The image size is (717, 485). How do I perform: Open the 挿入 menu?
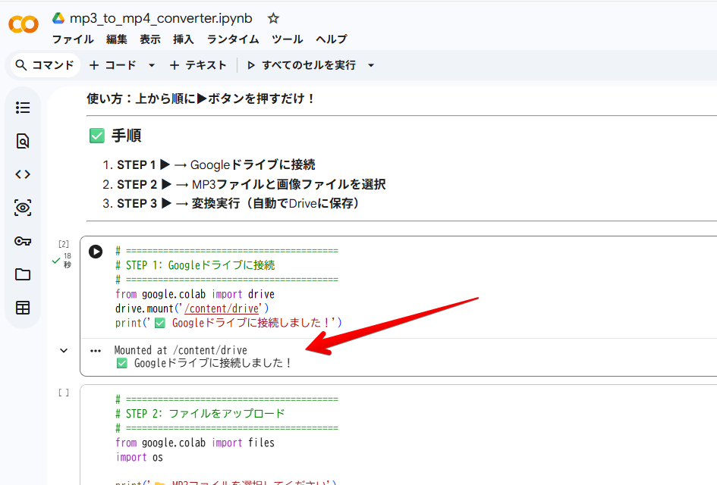click(184, 39)
